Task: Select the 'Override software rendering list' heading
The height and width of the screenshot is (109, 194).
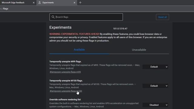Action: (65, 100)
